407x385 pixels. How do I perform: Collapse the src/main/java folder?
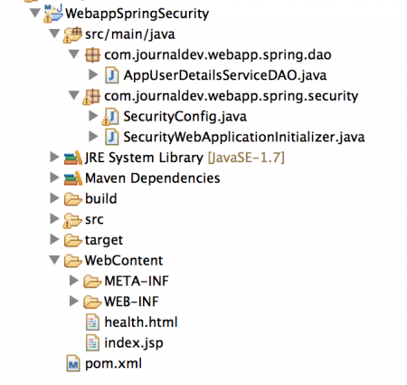(x=54, y=34)
